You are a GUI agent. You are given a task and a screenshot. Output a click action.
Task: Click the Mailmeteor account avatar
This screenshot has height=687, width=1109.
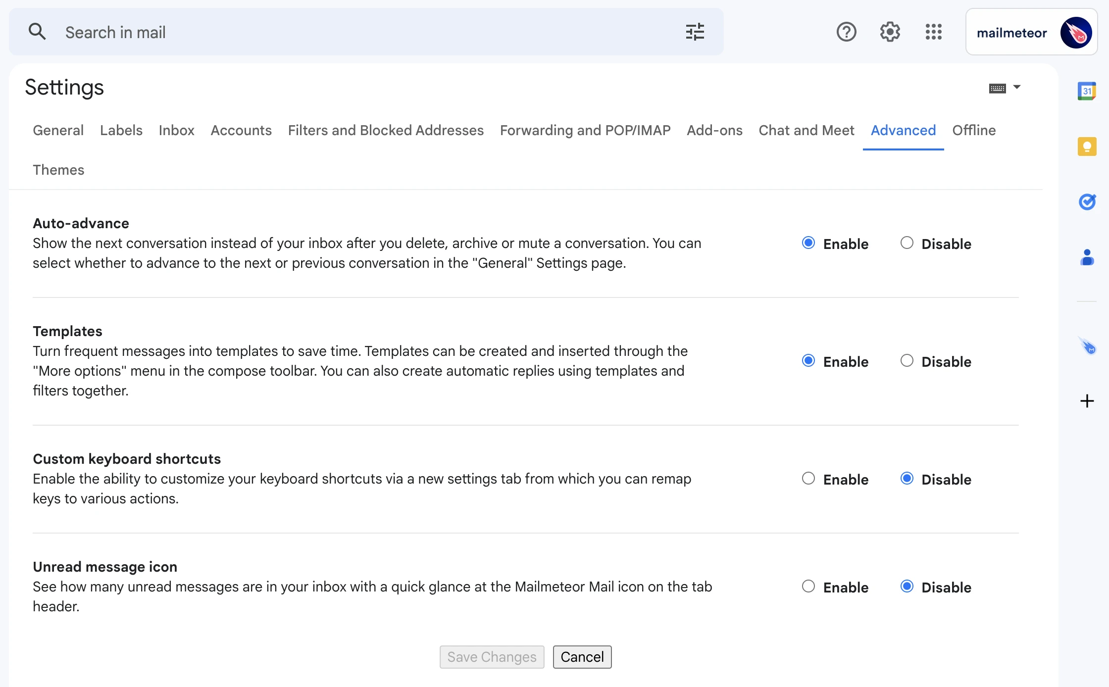[1076, 33]
